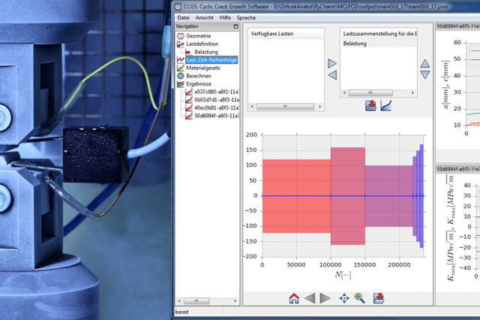This screenshot has height=320, width=480.
Task: Open the Ansicht menu
Action: pos(203,17)
